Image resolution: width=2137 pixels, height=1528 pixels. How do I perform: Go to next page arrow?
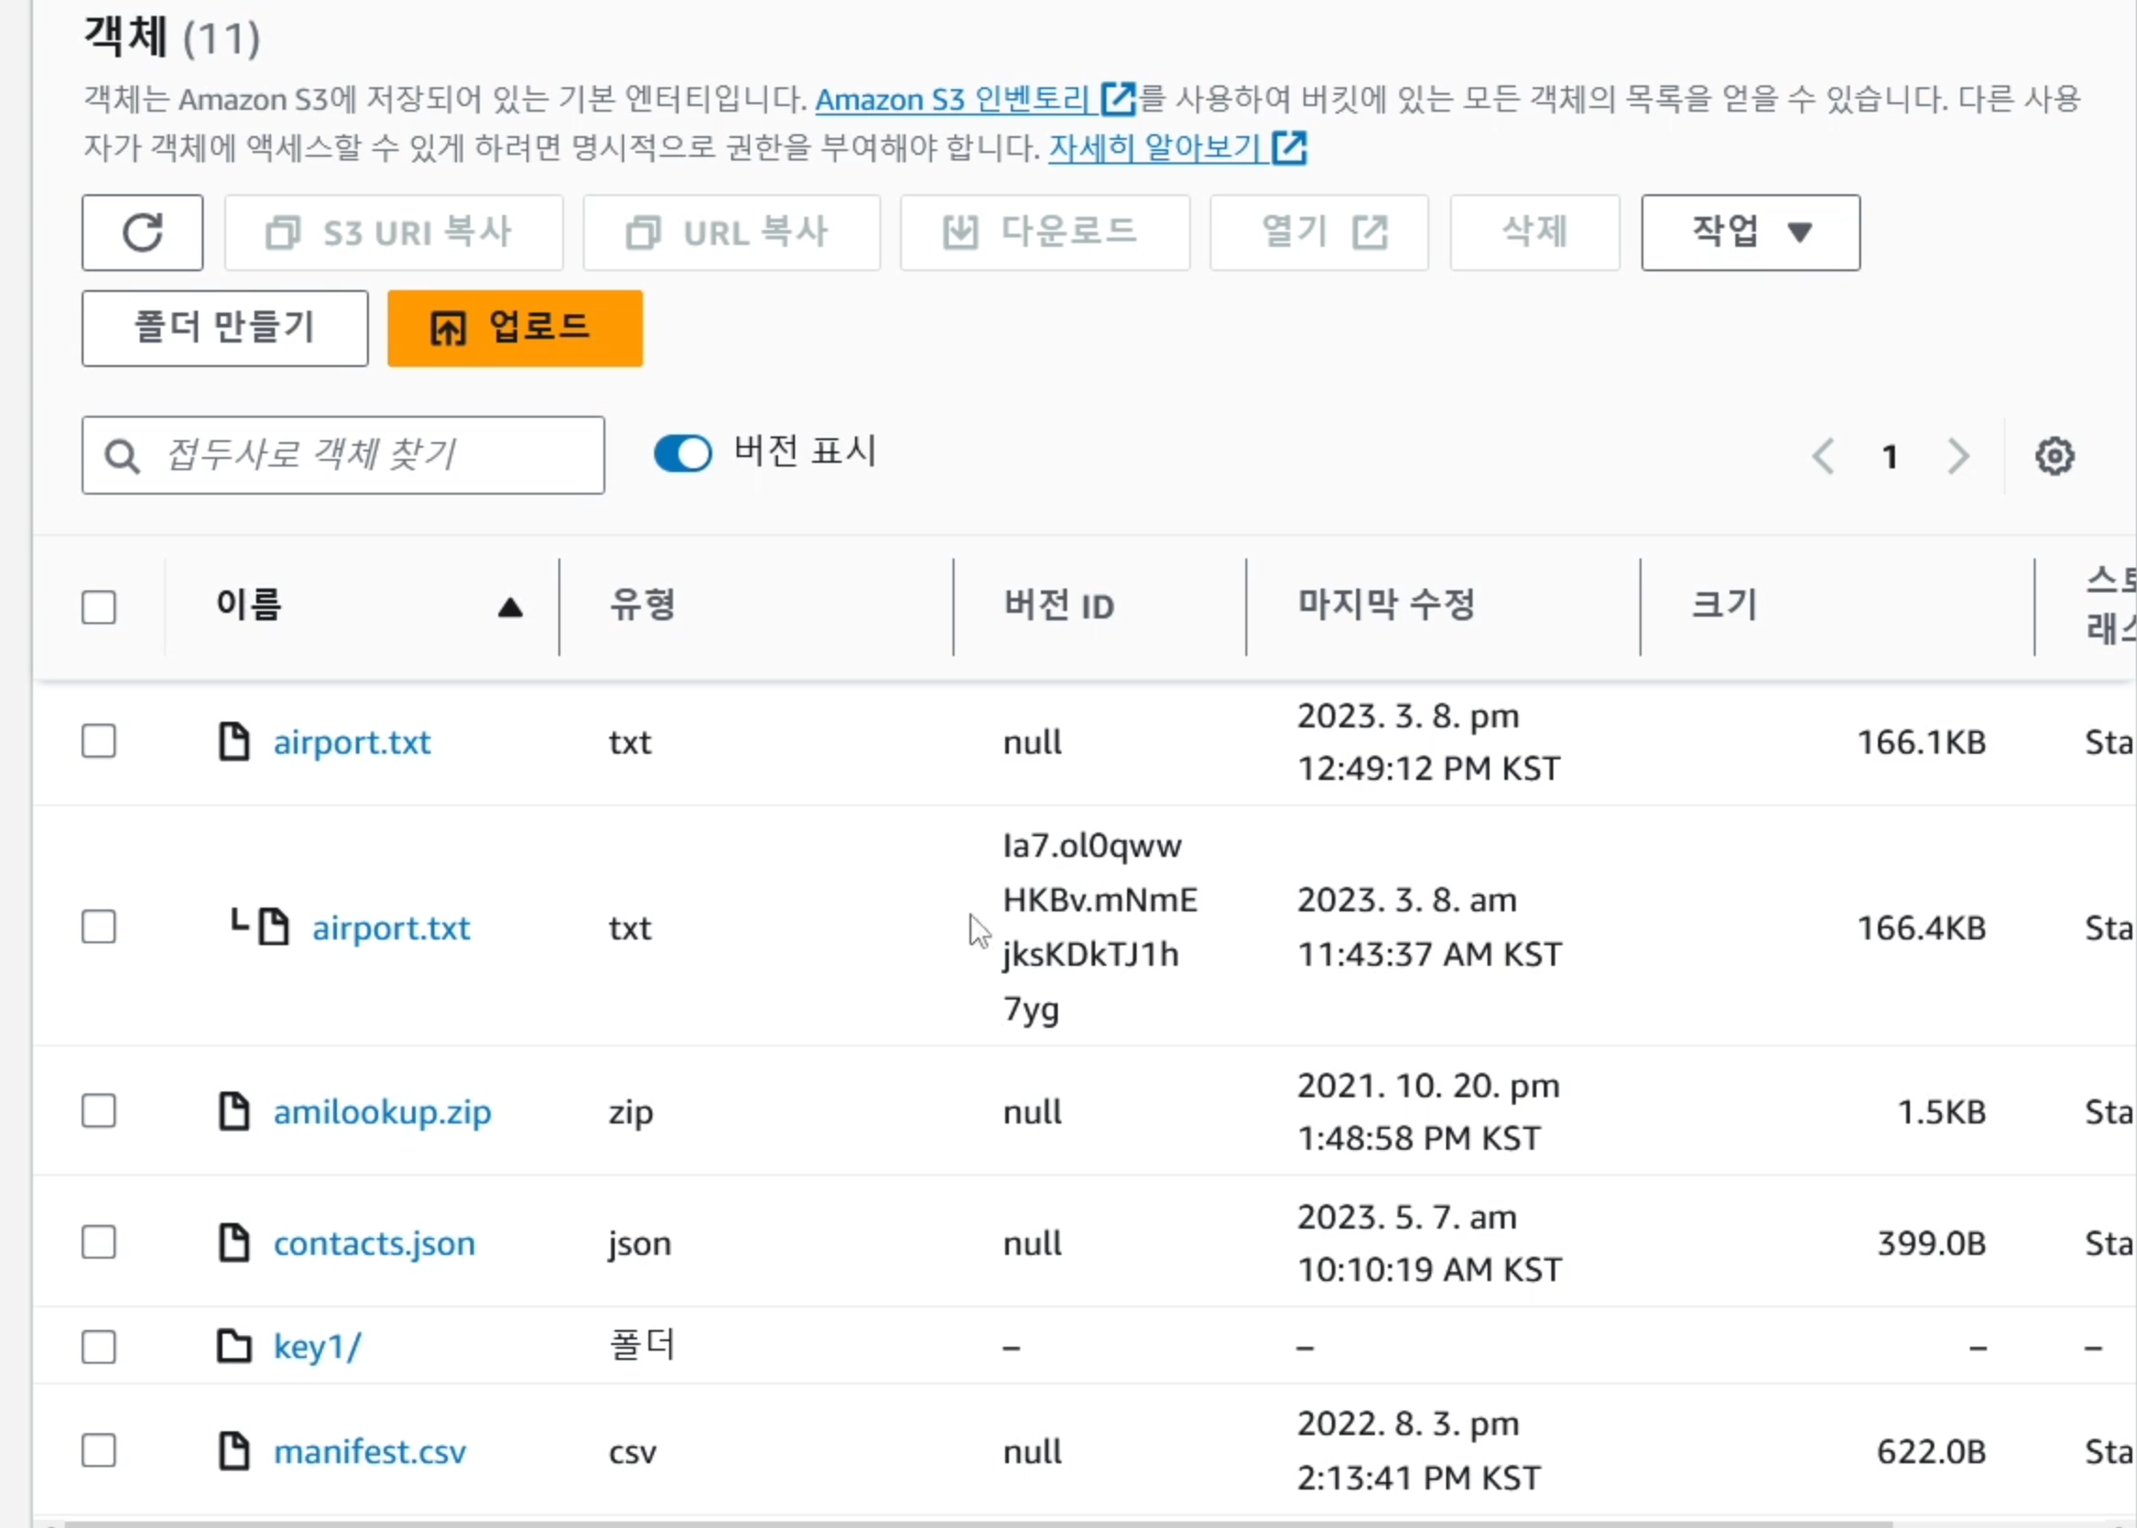pos(1958,456)
